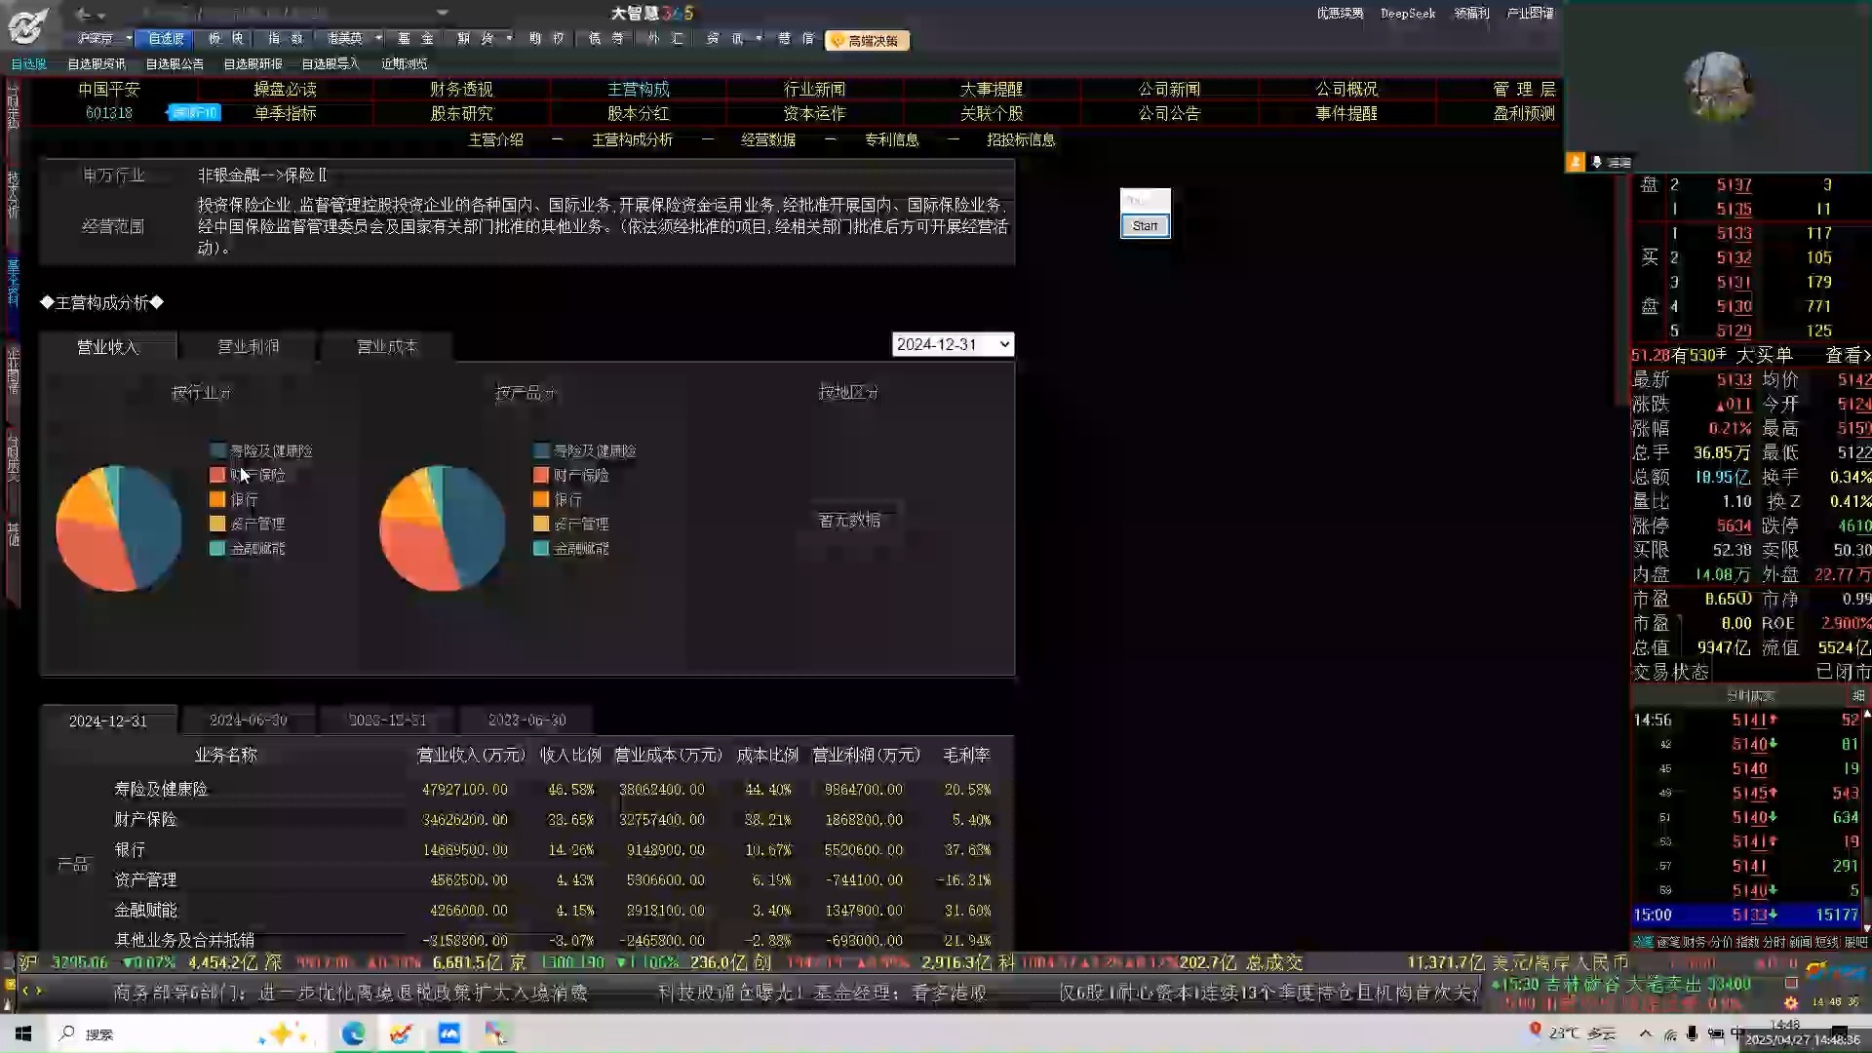
Task: Click the microphone icon in system tray
Action: tap(1692, 1033)
